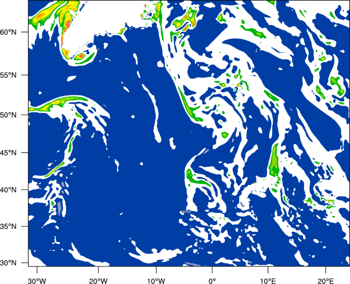350x284 pixels.
Task: Click the 20°W longitude label
Action: tap(98, 281)
